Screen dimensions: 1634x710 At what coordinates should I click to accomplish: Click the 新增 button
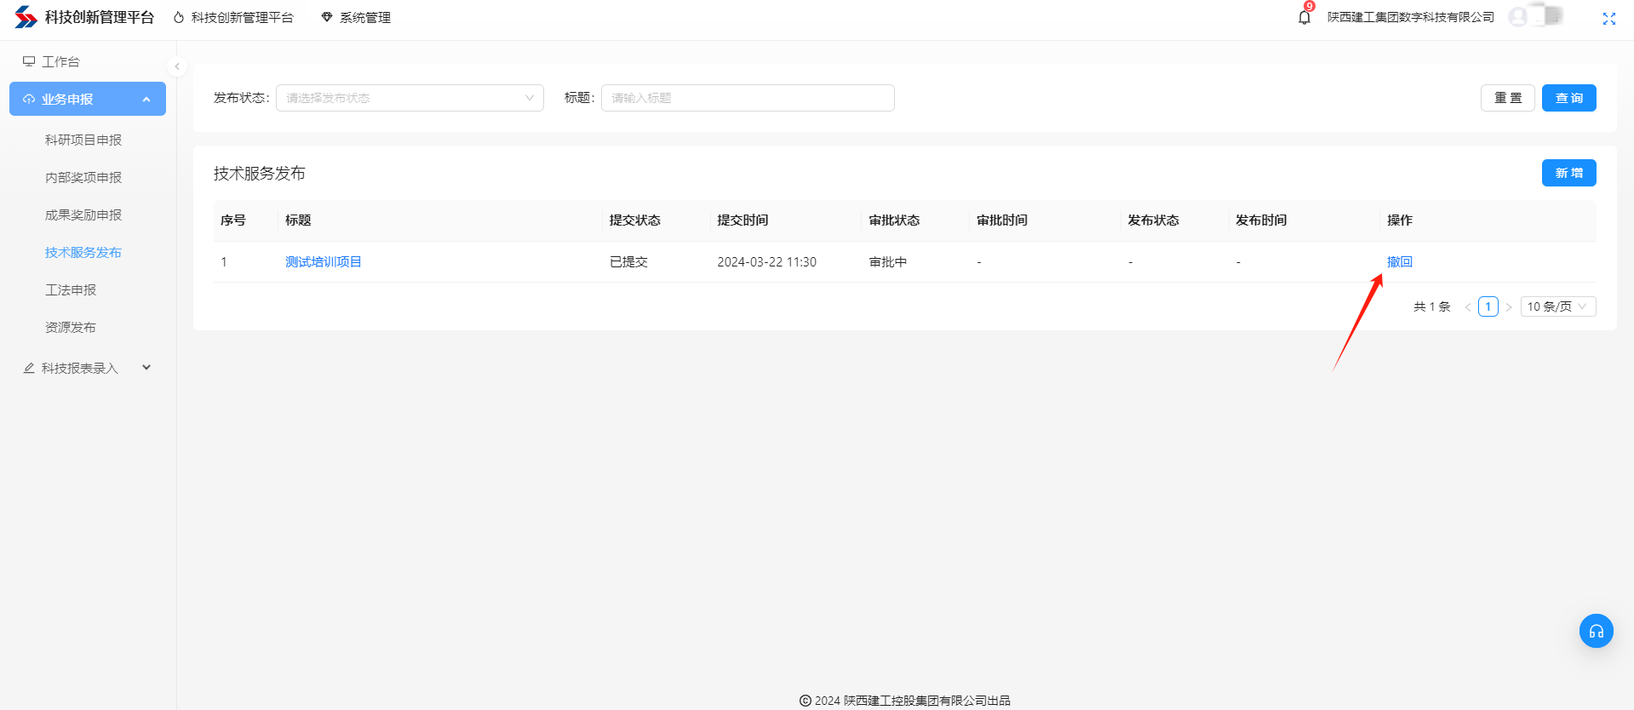point(1568,173)
